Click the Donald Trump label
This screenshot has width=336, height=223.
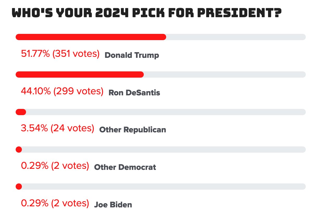[x=132, y=55]
